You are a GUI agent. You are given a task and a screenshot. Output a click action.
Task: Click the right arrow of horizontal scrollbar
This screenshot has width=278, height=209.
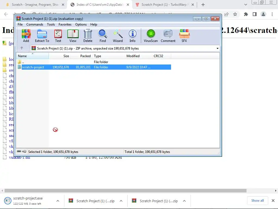click(x=276, y=190)
